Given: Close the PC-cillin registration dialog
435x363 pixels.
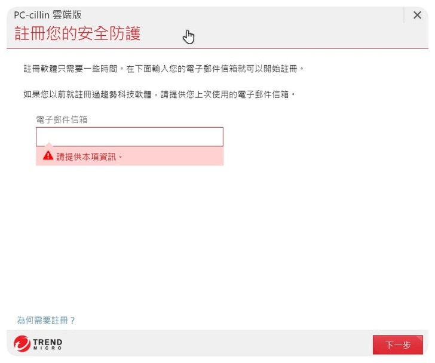Looking at the screenshot, I should [417, 16].
